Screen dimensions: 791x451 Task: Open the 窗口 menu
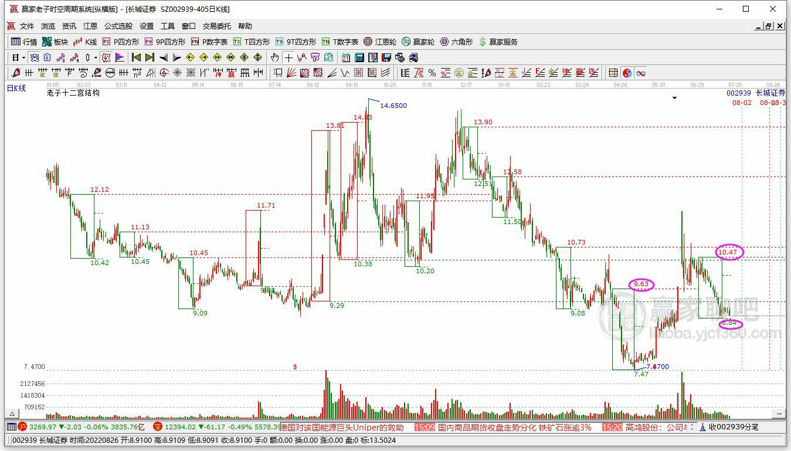pos(189,26)
